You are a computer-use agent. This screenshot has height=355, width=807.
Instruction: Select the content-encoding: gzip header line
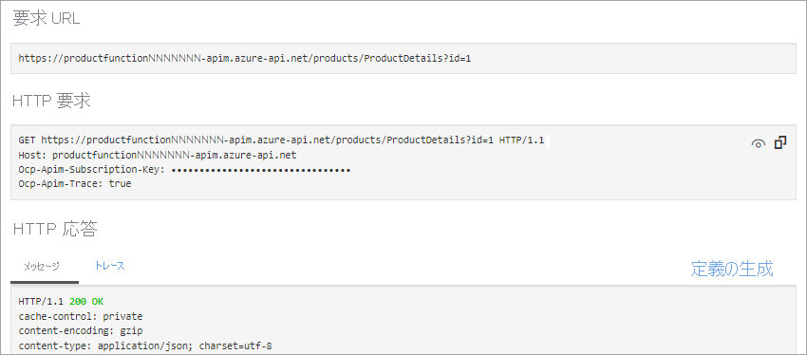tap(81, 331)
